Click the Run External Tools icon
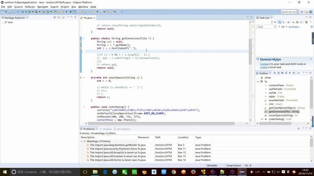This screenshot has height=176, width=314. point(36,12)
